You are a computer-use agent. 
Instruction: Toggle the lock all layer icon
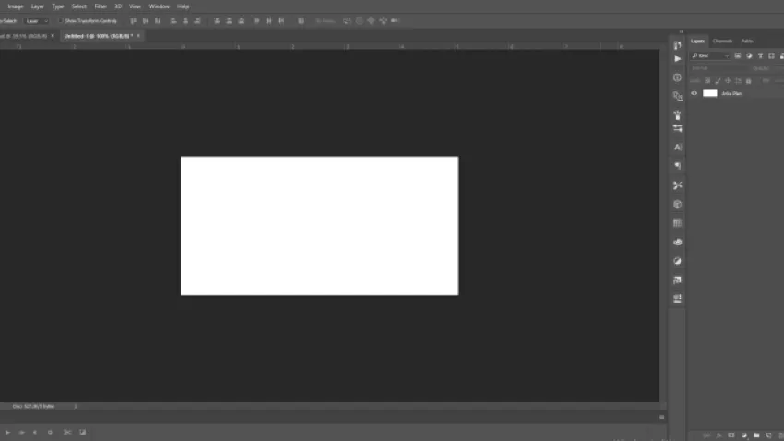[x=748, y=80]
